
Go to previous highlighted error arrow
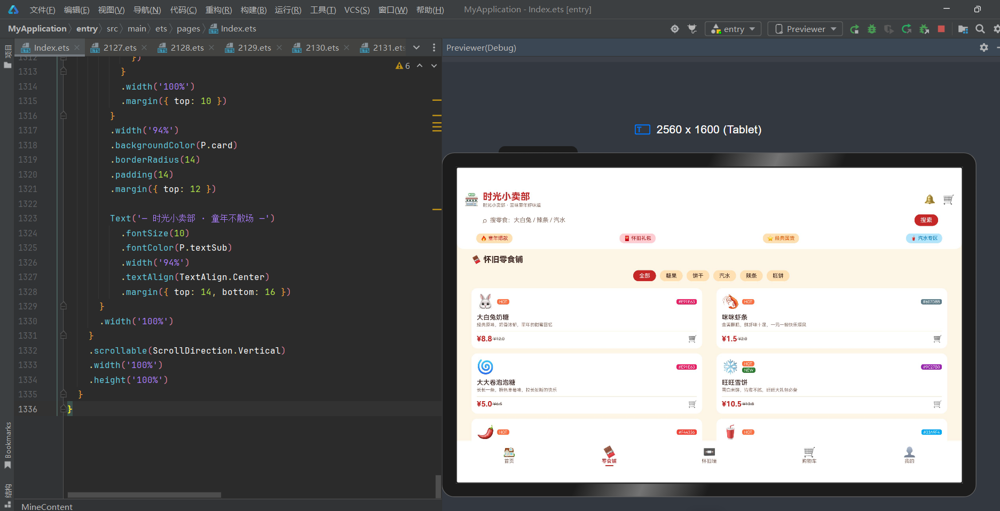click(420, 66)
